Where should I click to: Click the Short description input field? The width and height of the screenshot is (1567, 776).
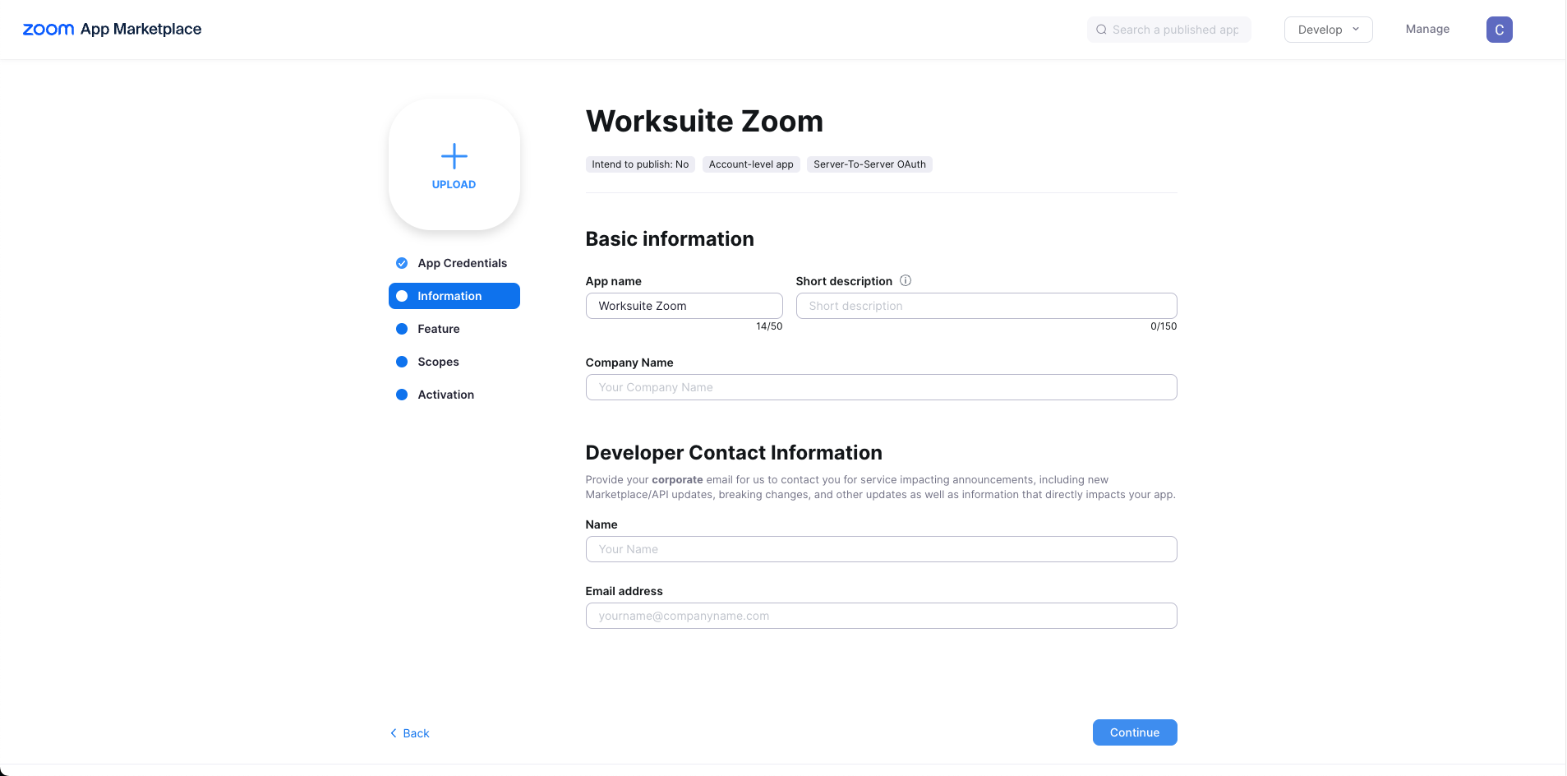986,306
